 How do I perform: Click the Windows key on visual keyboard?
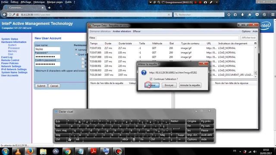[x=70, y=139]
